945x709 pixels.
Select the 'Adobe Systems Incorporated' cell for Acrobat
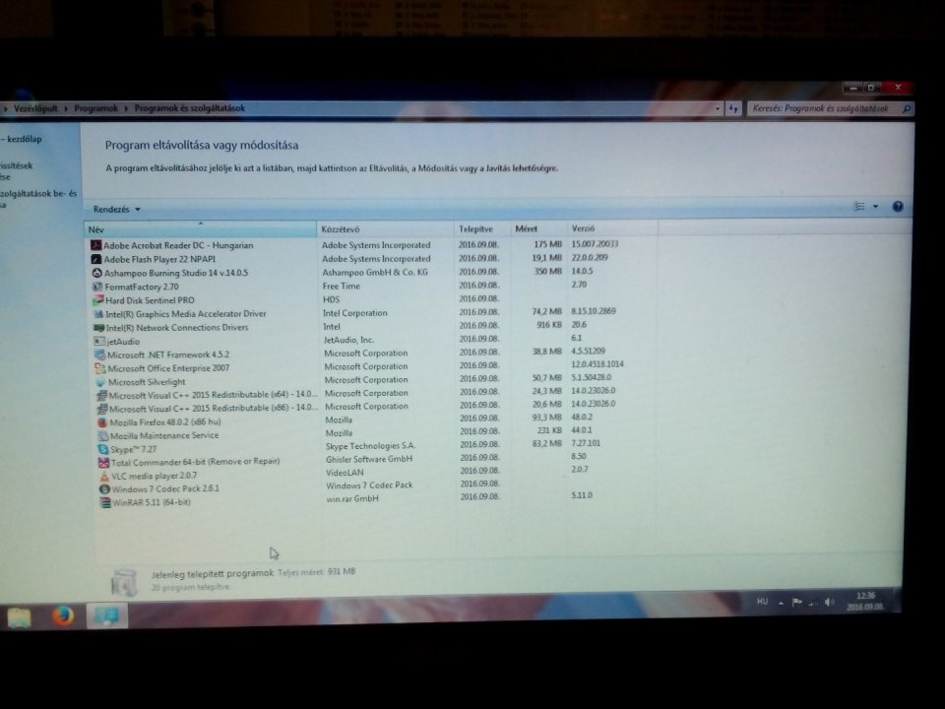point(376,245)
